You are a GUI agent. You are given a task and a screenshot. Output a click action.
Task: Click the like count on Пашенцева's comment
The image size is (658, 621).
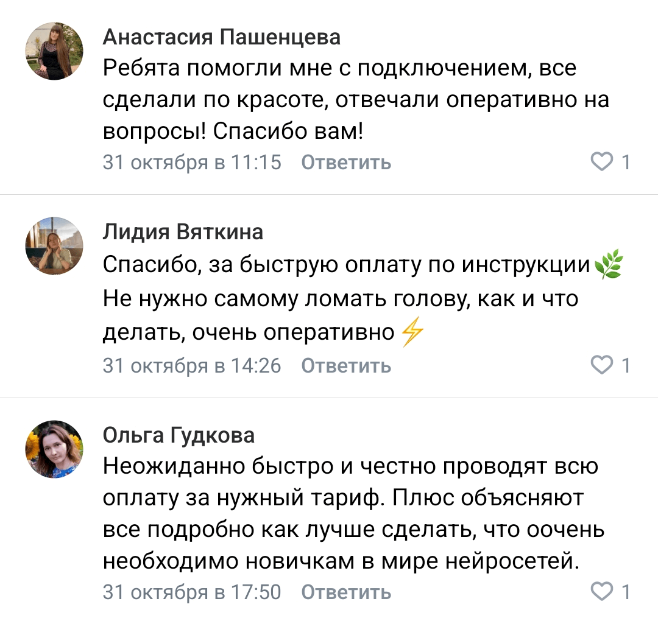pos(625,162)
